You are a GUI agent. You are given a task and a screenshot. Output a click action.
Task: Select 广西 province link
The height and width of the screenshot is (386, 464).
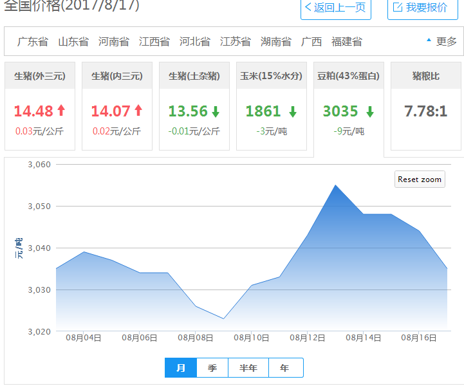click(x=311, y=42)
